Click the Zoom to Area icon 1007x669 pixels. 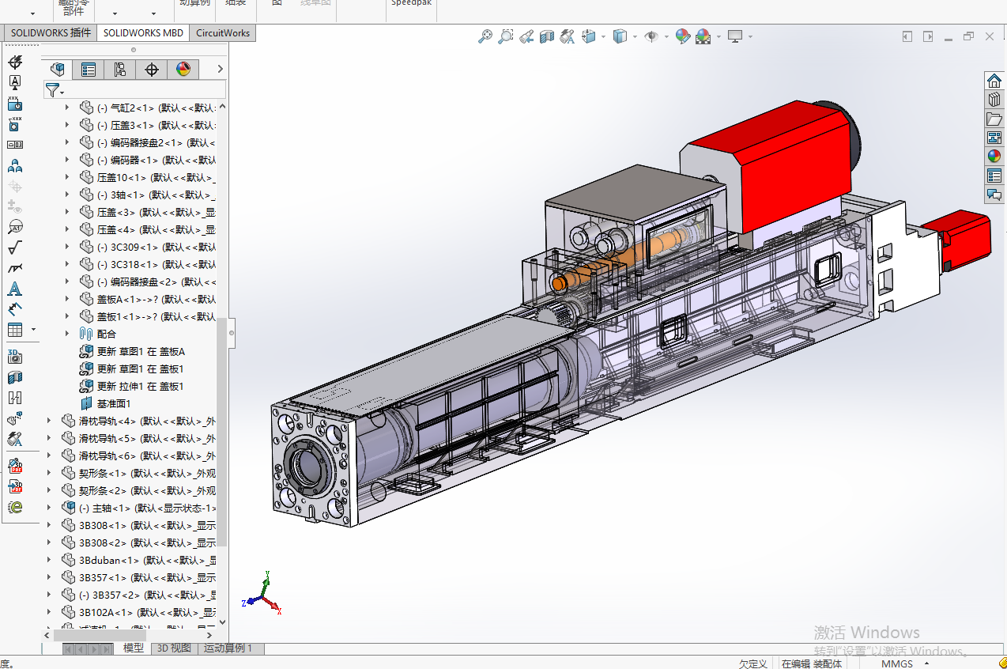point(506,36)
